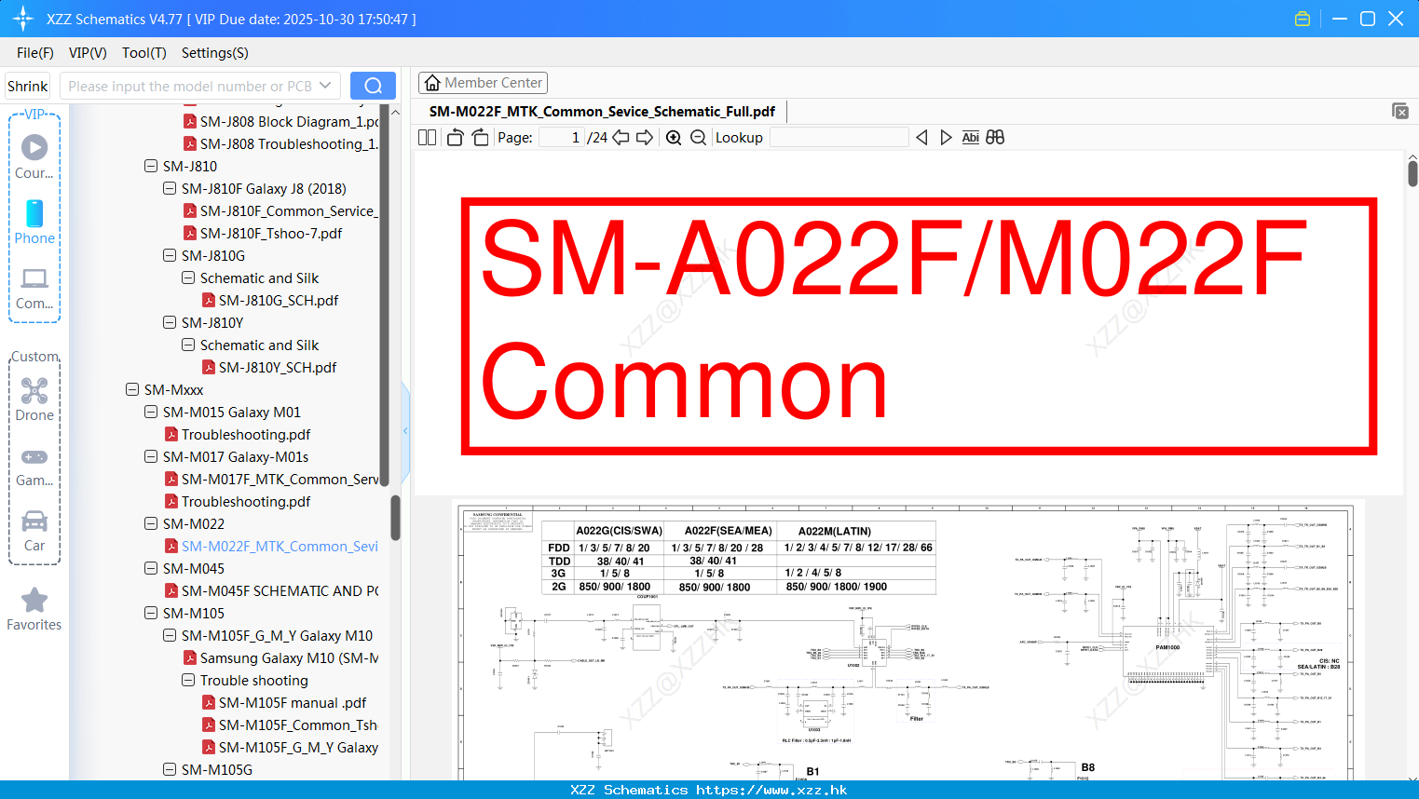Zoom out of the schematic PDF
Viewport: 1419px width, 799px height.
click(x=698, y=138)
